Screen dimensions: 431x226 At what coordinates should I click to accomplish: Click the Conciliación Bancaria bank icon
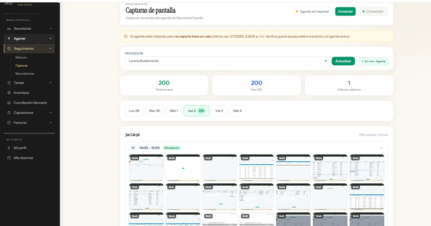click(x=9, y=103)
